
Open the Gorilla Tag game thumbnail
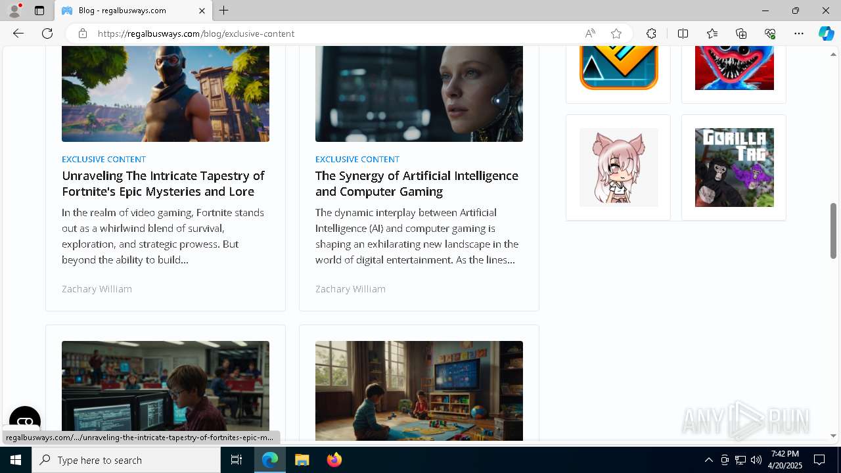coord(734,168)
